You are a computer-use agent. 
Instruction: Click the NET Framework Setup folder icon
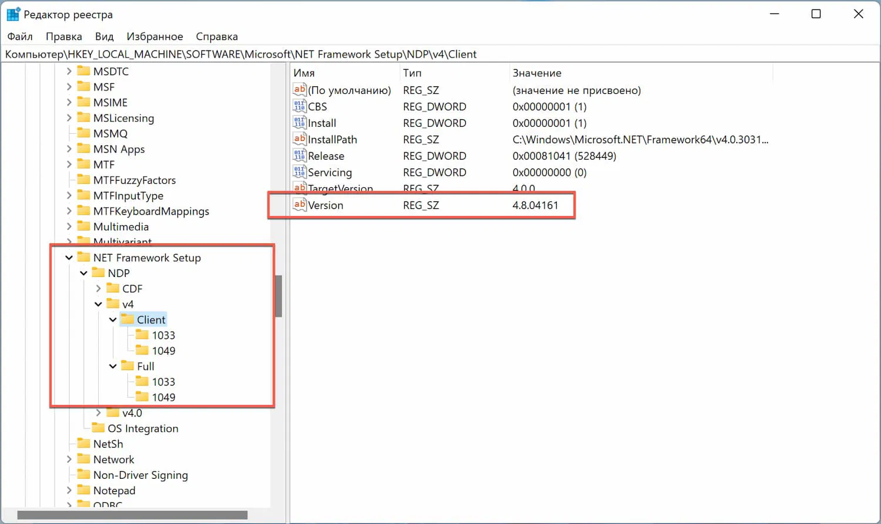click(x=84, y=258)
